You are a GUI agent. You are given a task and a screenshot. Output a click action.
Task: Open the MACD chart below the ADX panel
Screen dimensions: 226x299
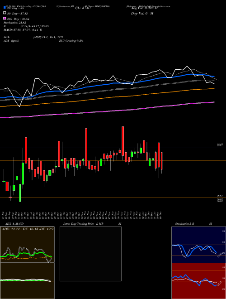coord(27,281)
